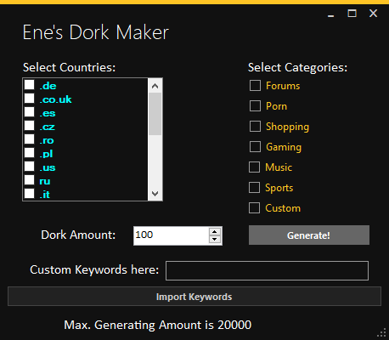Click the 'Max. Generating Amount is 20000' text

point(158,325)
